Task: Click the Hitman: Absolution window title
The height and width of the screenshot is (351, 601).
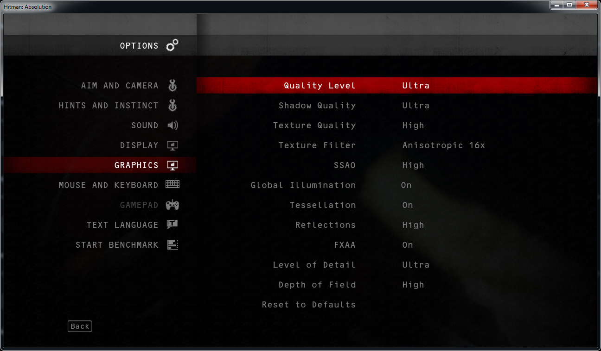Action: click(x=28, y=7)
